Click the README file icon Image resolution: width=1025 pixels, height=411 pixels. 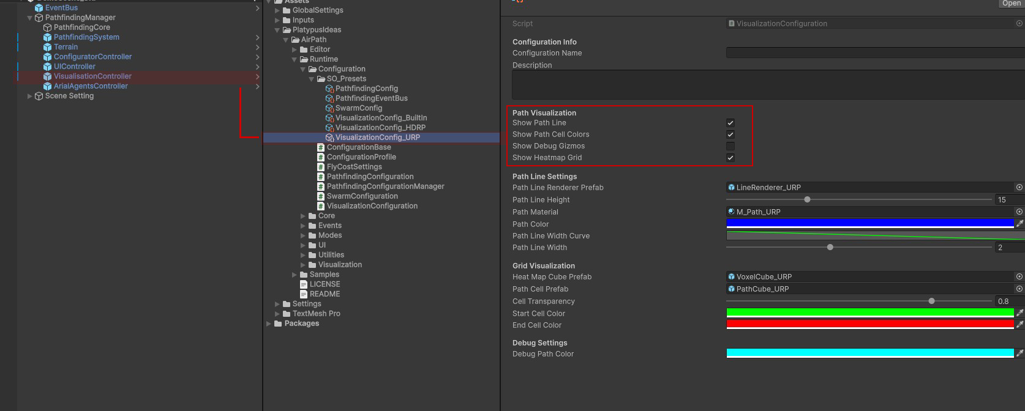click(x=304, y=294)
